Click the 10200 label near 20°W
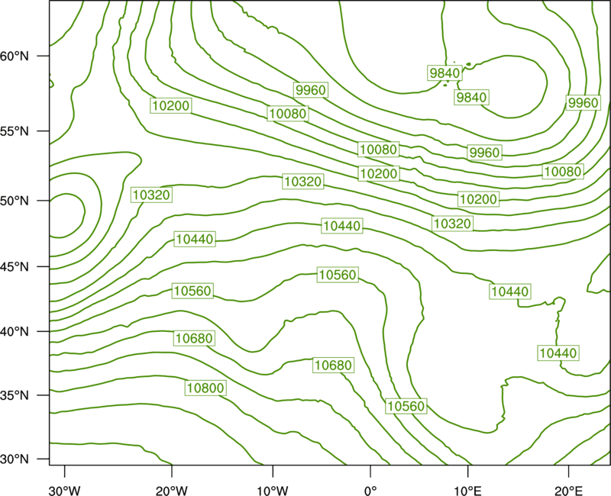The image size is (611, 496). tap(170, 105)
